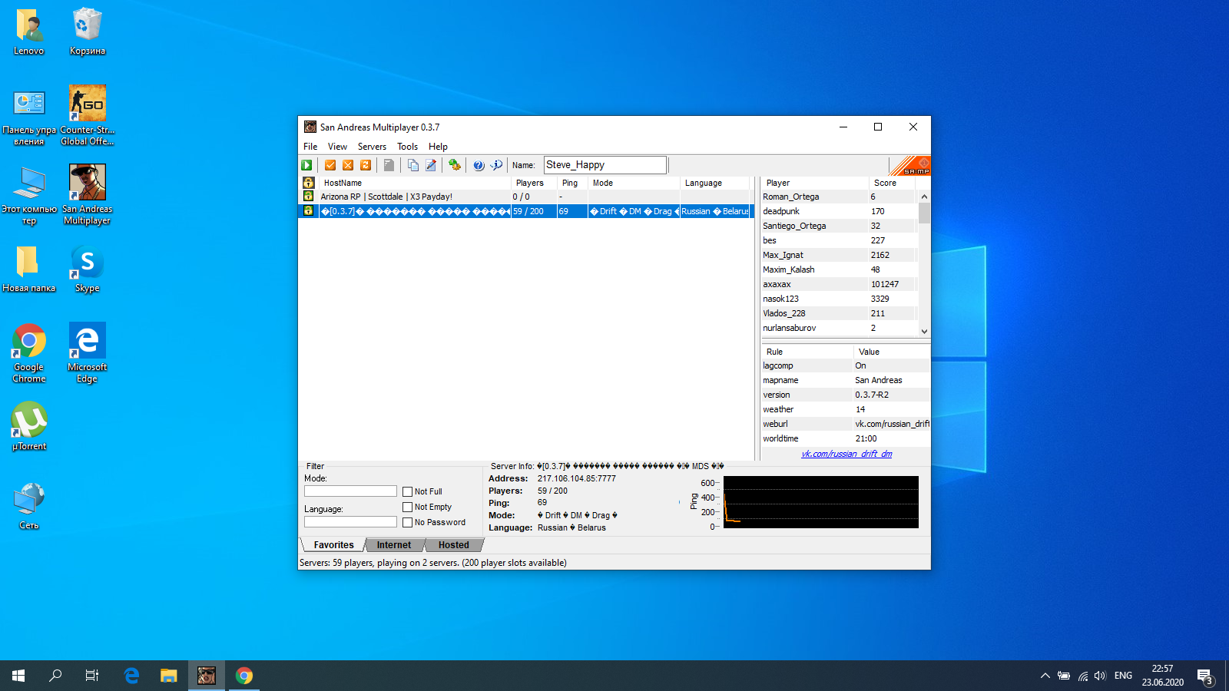Image resolution: width=1229 pixels, height=691 pixels.
Task: Sort servers by Ping column header
Action: coord(572,183)
